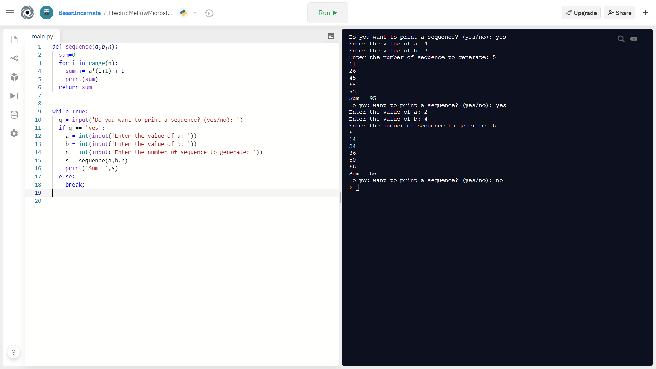Click the 'print(sum)' code line
Screen dimensions: 656x369
[82, 79]
